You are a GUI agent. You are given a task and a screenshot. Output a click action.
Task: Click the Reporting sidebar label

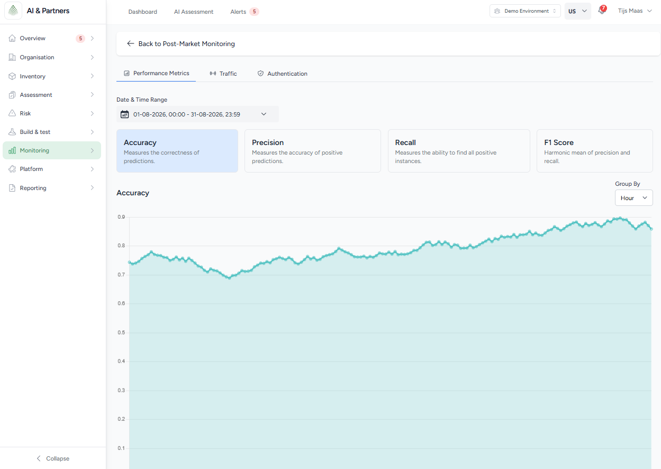coord(33,188)
